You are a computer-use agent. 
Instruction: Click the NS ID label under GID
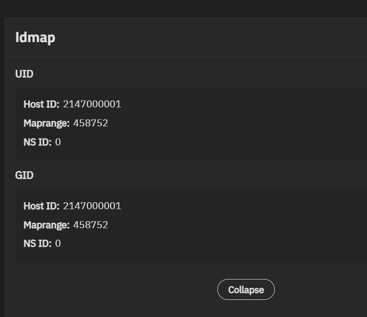[37, 243]
